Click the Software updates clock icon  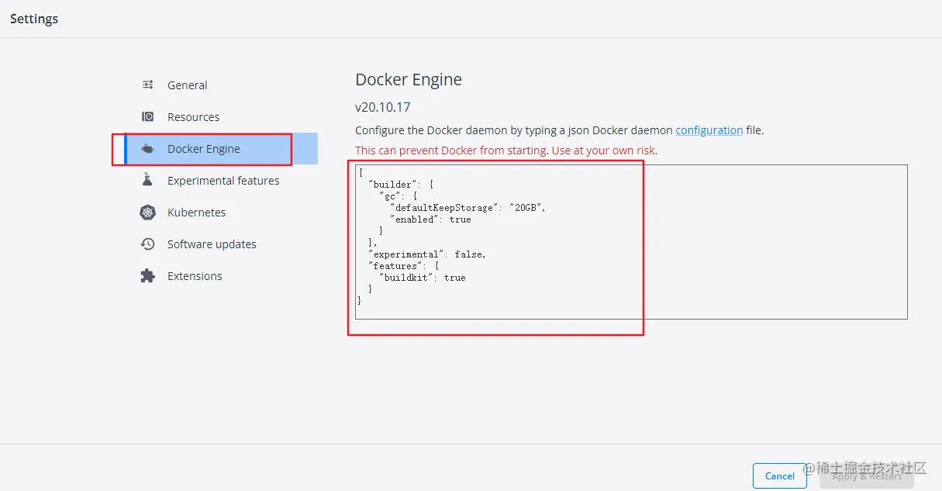pyautogui.click(x=147, y=244)
